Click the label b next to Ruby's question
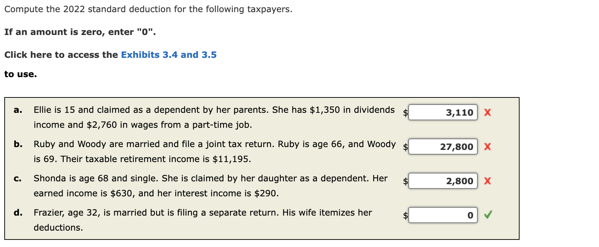 [17, 144]
